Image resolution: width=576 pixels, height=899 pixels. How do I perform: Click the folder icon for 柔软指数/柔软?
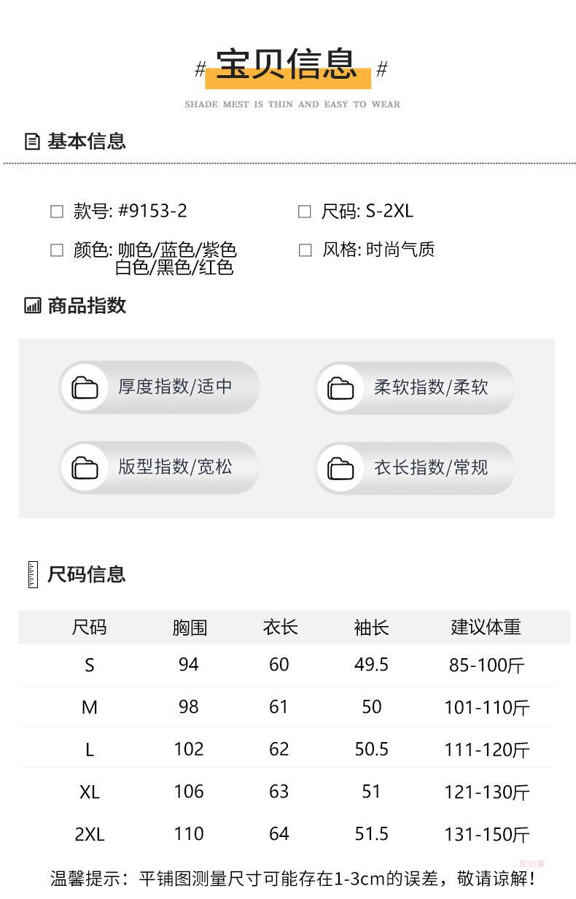point(340,387)
